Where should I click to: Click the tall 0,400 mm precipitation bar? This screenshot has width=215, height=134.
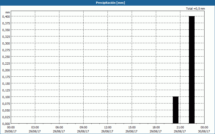point(192,70)
